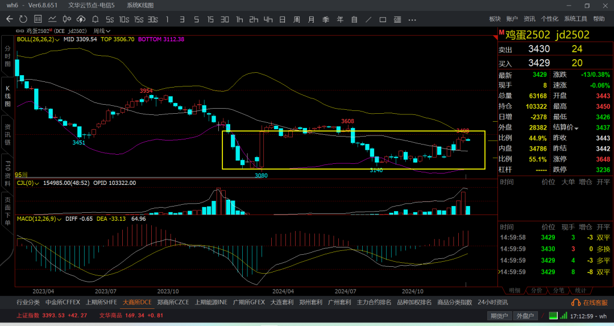Click the back arrow navigation icon
Screen dimensions: 614x326
tap(9, 19)
